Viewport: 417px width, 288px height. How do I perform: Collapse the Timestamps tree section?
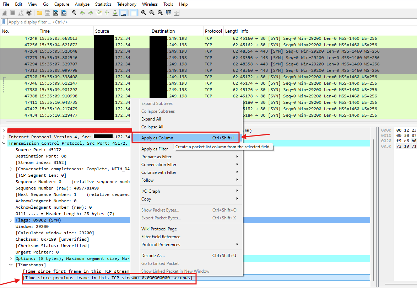click(x=11, y=265)
